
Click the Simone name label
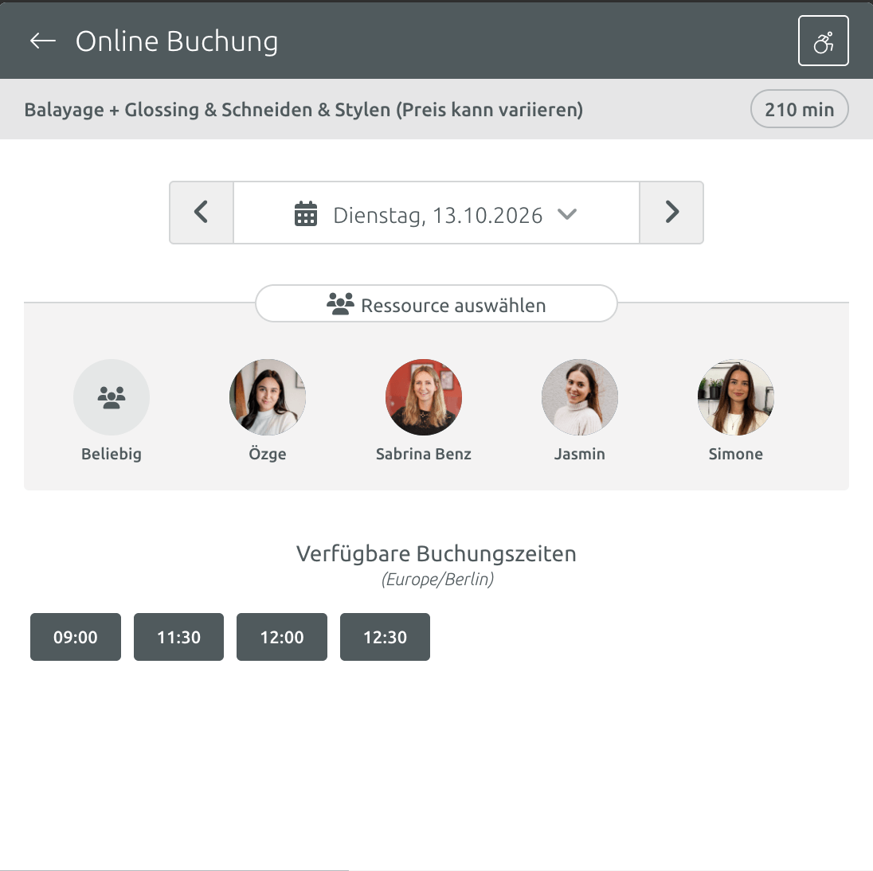[x=735, y=454]
